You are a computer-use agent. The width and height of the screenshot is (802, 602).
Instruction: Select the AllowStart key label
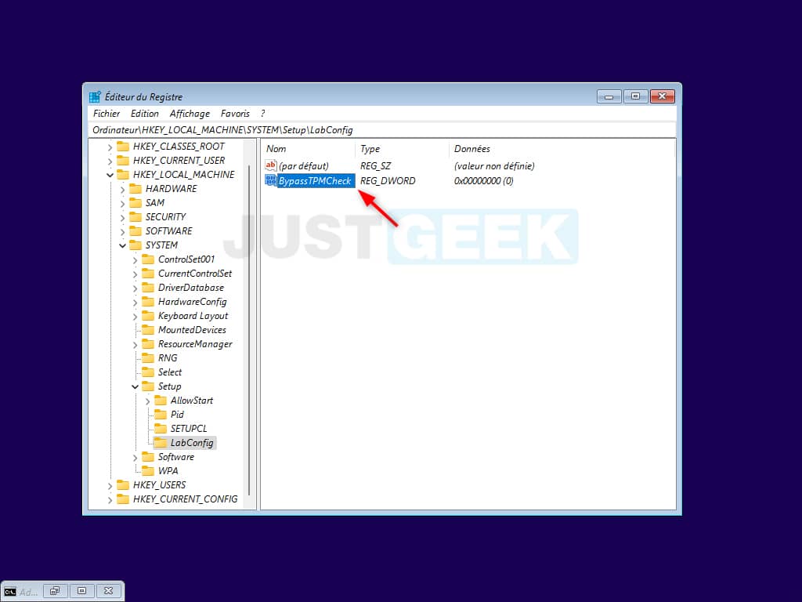pyautogui.click(x=192, y=401)
